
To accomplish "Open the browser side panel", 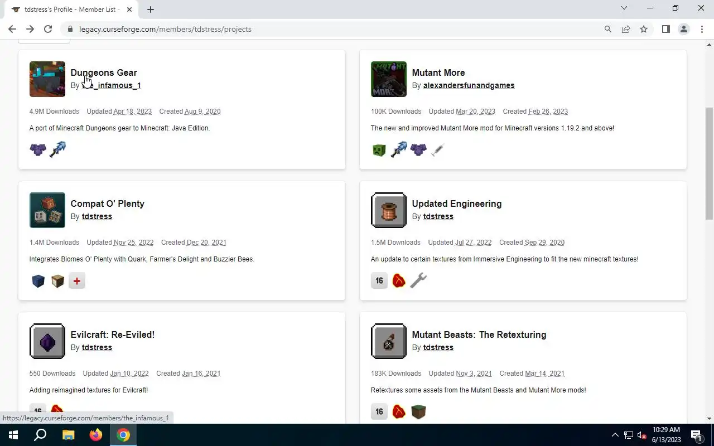I will click(x=665, y=29).
